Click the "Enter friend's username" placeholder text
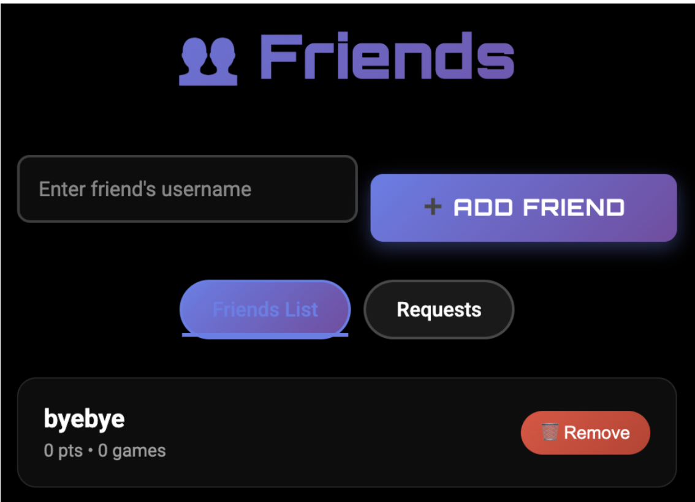 145,189
